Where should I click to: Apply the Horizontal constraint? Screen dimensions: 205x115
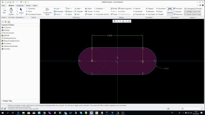click(137, 11)
